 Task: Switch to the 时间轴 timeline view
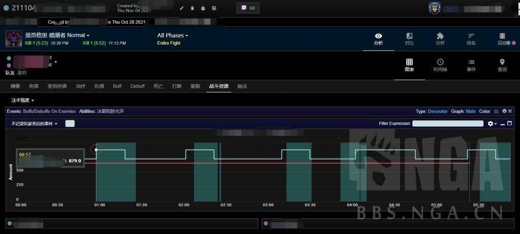pyautogui.click(x=440, y=65)
